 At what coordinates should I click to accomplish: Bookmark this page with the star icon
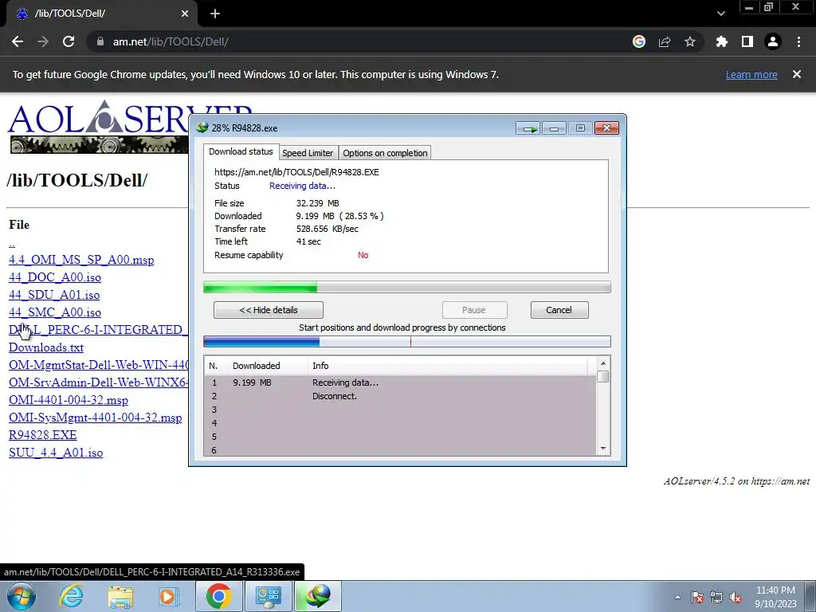pos(690,41)
